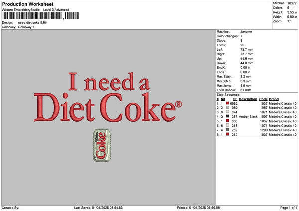
Task: Click stitch count 1082 in stop row 2
Action: point(234,108)
